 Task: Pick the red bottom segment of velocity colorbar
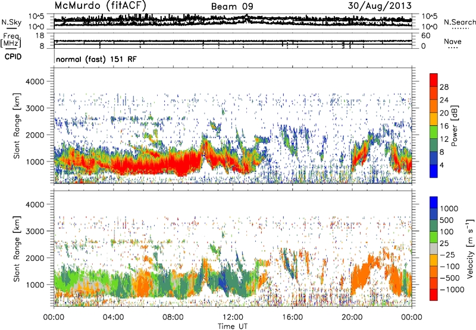point(434,295)
